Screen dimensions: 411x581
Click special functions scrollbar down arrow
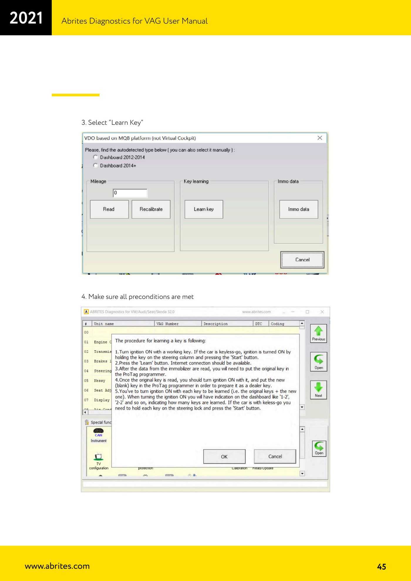pyautogui.click(x=302, y=474)
